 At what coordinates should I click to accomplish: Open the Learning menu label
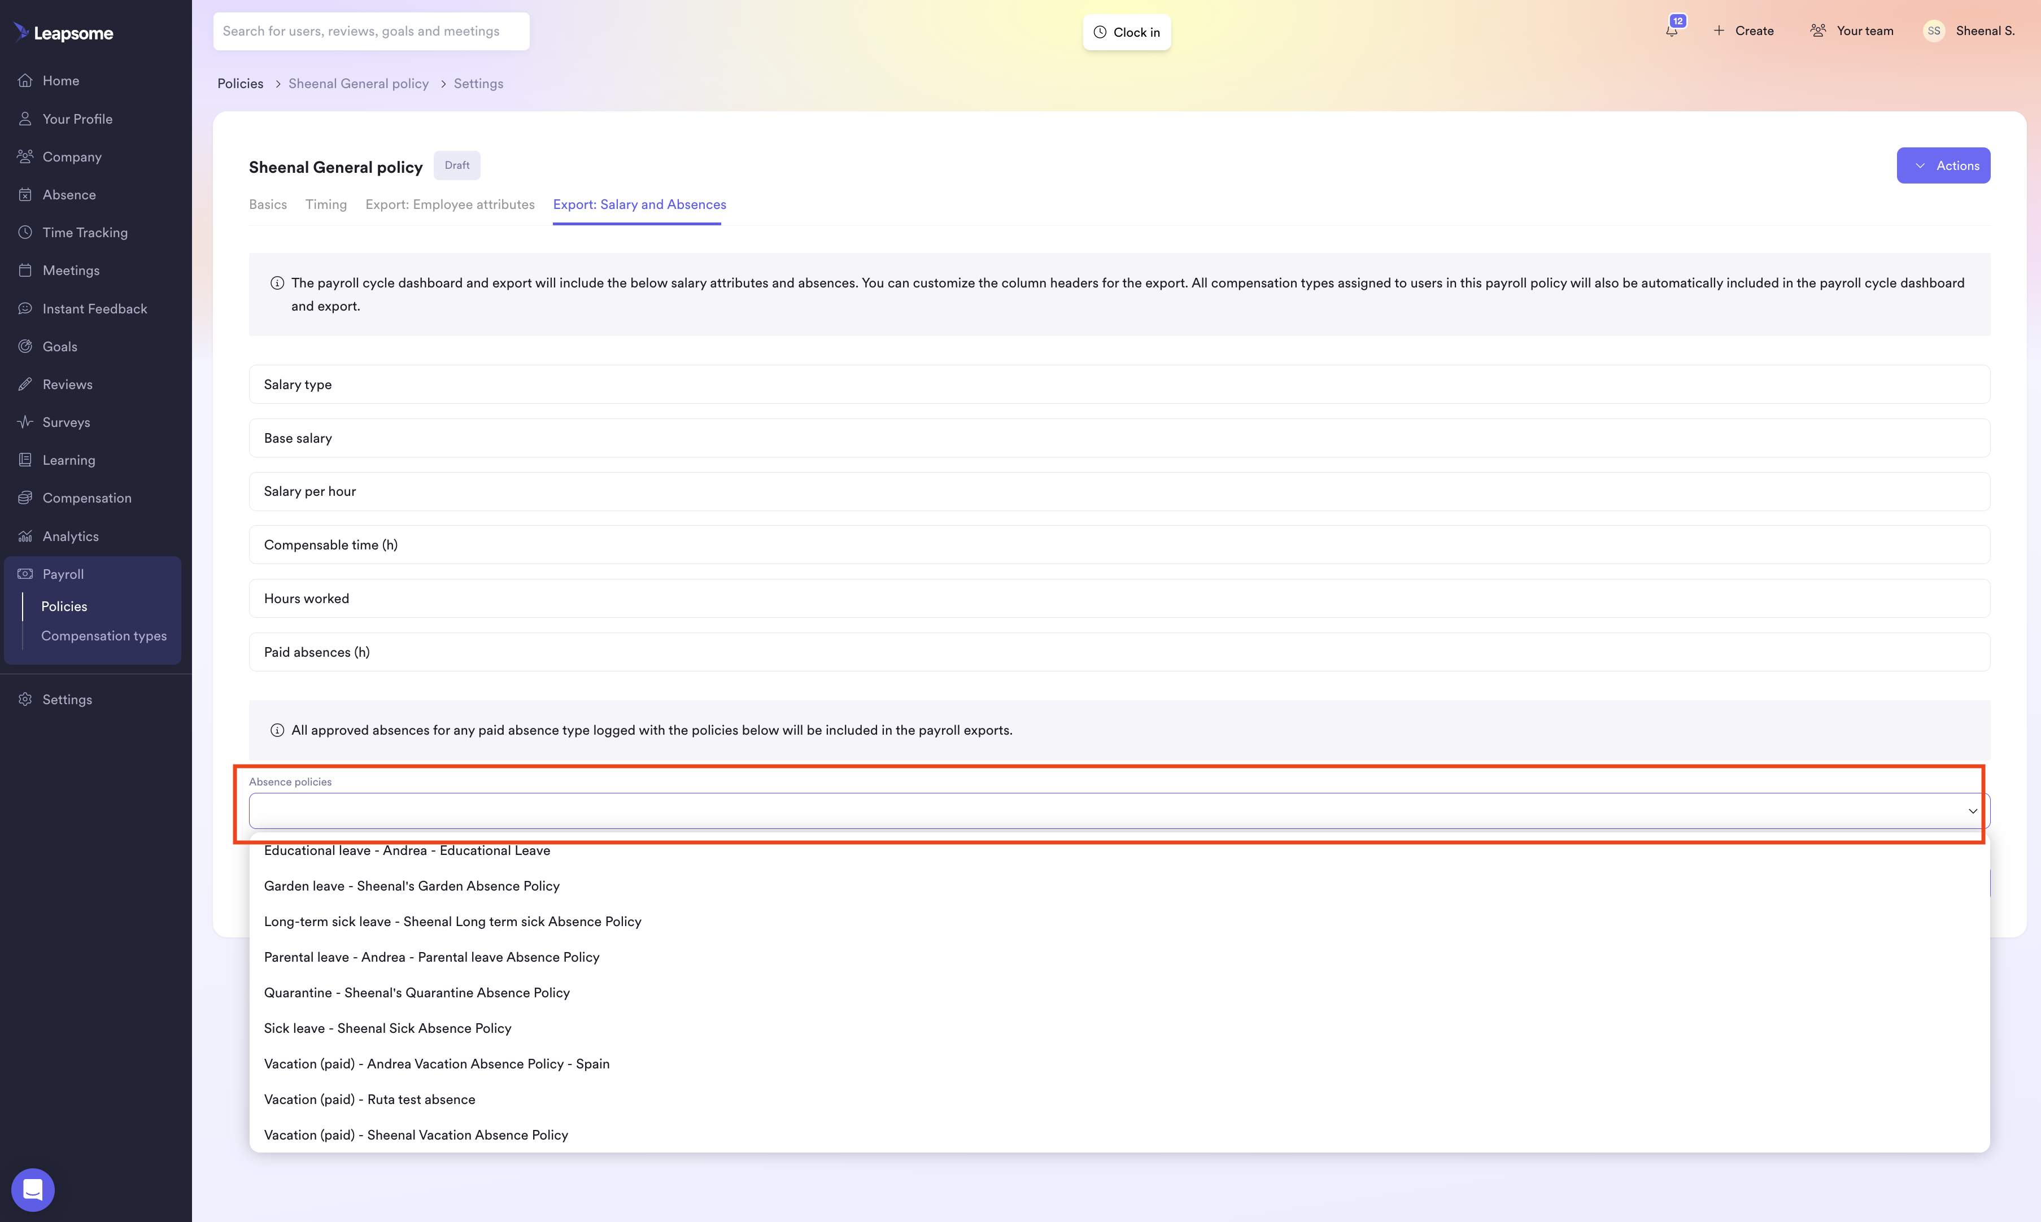[69, 460]
